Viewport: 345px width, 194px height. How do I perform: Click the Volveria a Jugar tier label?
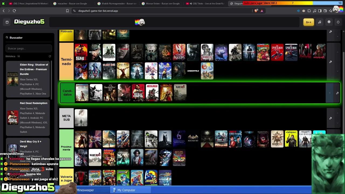click(x=66, y=177)
